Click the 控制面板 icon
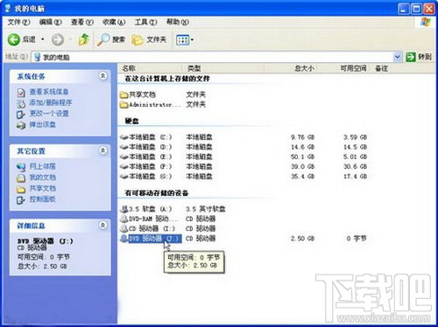 (x=21, y=200)
